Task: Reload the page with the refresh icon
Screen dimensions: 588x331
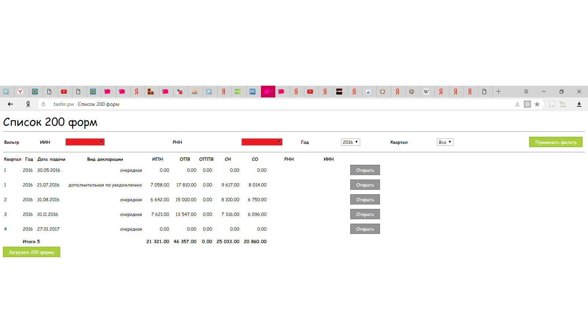Action: tap(43, 104)
